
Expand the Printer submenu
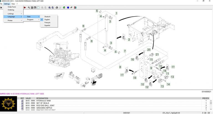(13, 20)
